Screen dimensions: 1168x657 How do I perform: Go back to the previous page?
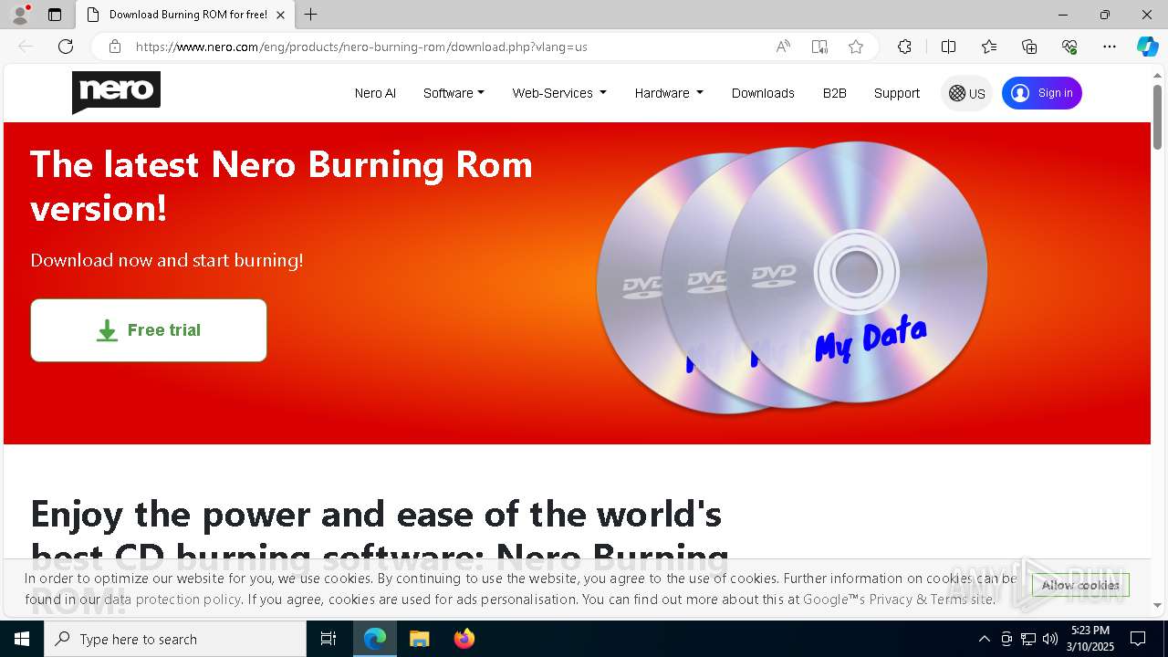point(26,47)
